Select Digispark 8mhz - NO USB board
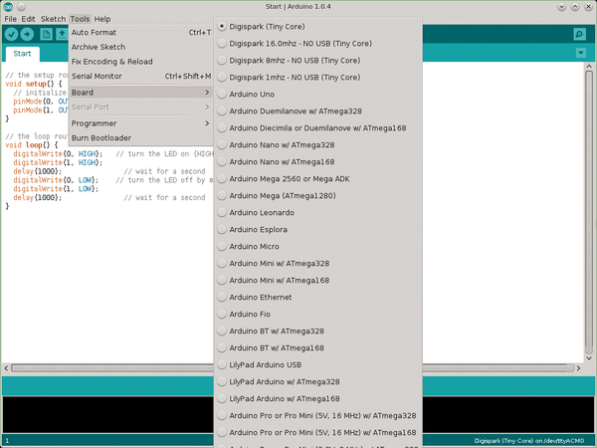The height and width of the screenshot is (448, 597). [x=318, y=60]
